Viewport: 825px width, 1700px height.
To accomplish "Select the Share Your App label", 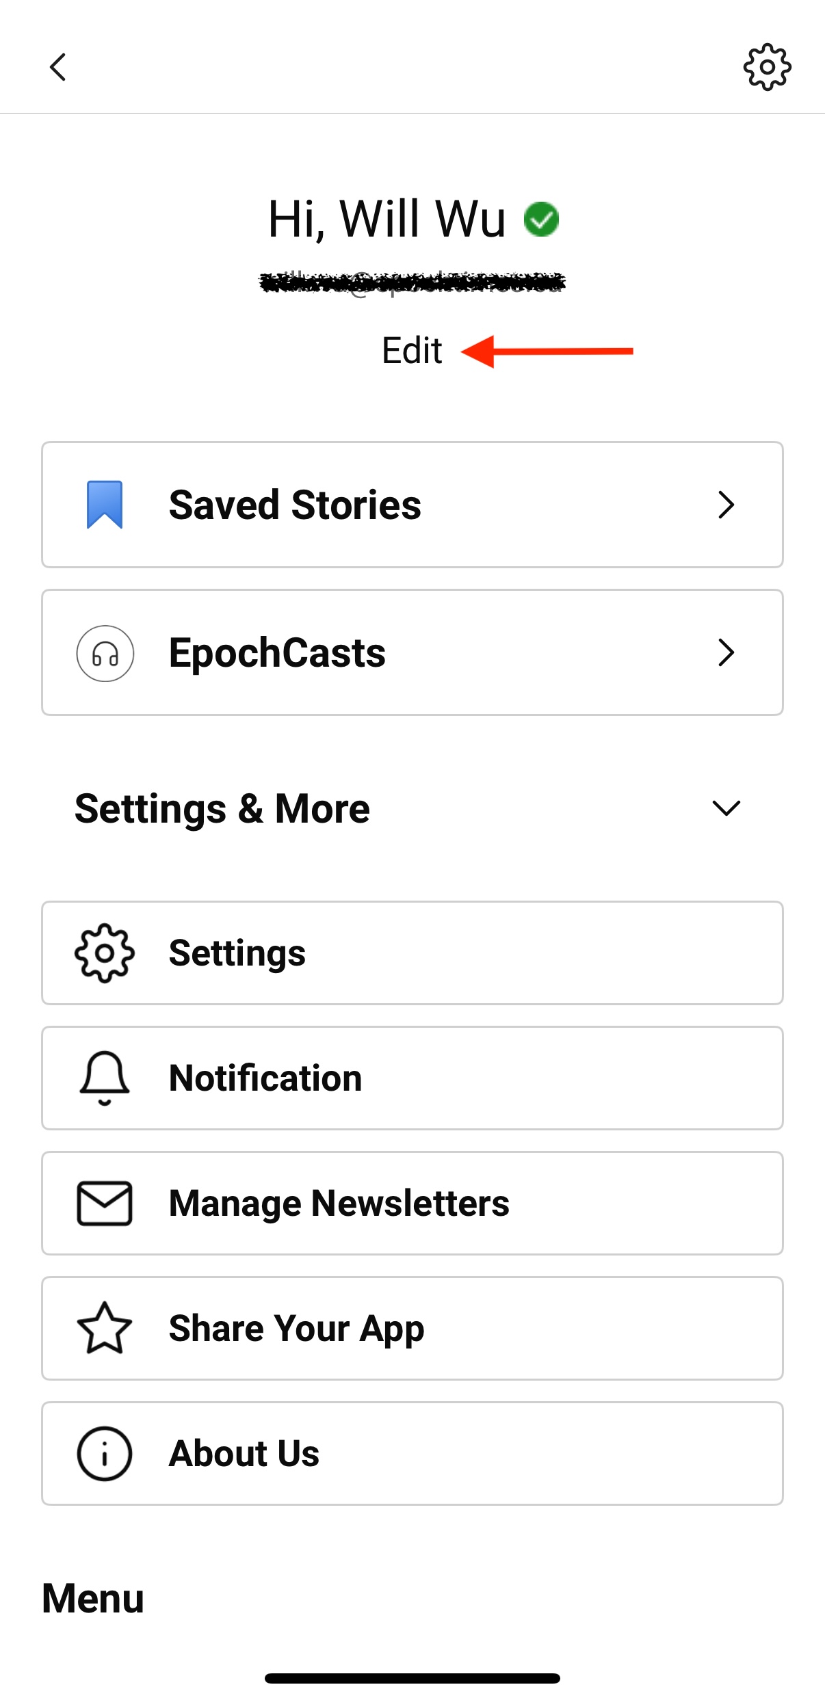I will tap(297, 1329).
